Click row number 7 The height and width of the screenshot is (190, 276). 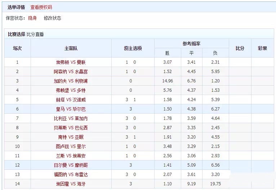[x=17, y=118]
